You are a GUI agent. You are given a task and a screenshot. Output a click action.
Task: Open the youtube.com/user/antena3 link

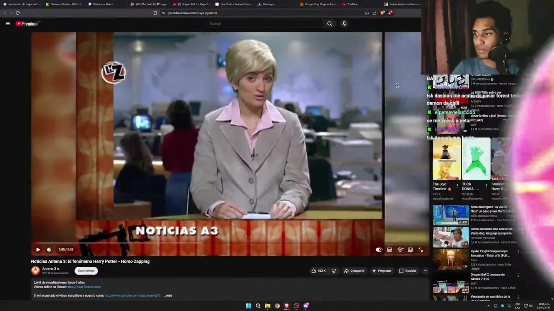(132, 295)
